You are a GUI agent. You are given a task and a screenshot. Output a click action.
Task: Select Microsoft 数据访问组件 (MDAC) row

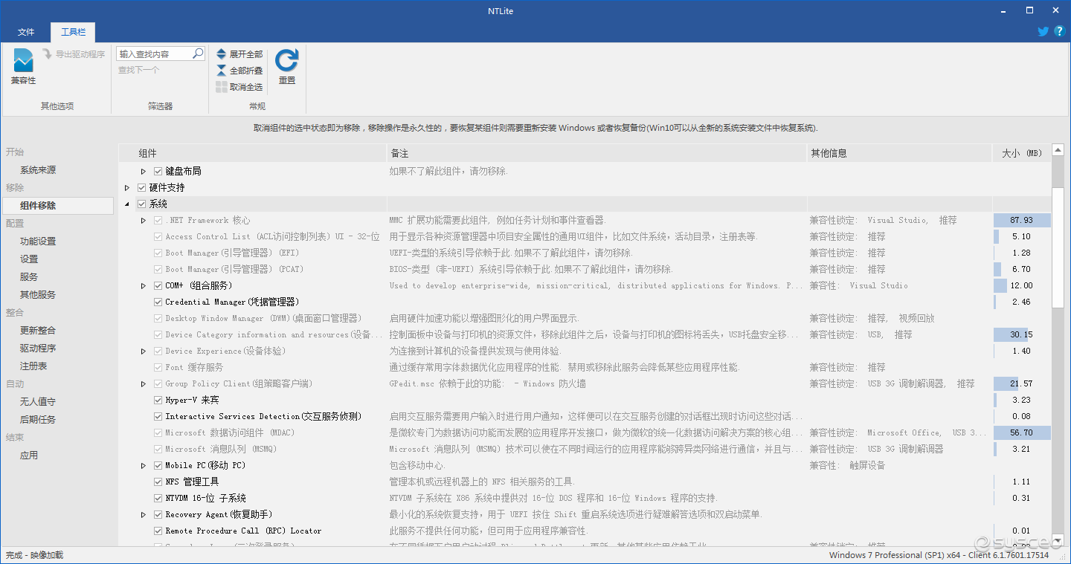click(585, 433)
